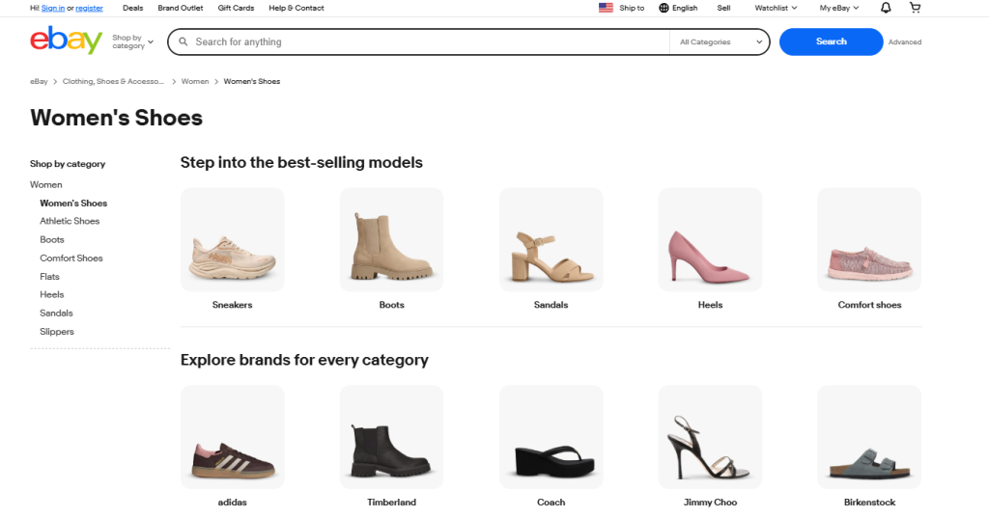Select Athletic Shoes in the sidebar
This screenshot has width=989, height=518.
point(70,221)
